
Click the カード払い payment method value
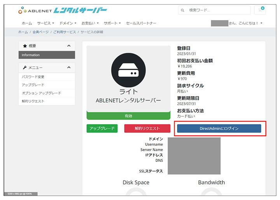[186, 116]
